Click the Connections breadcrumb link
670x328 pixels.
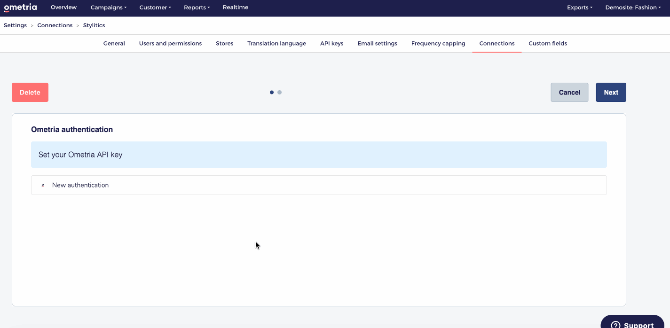point(55,25)
